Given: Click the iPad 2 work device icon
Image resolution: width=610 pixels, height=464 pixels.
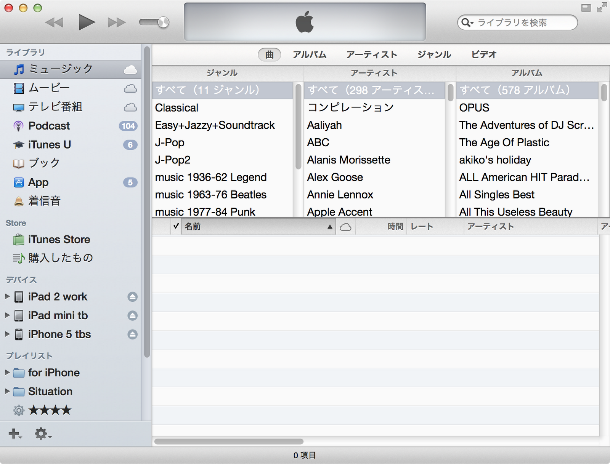Looking at the screenshot, I should click(x=19, y=297).
